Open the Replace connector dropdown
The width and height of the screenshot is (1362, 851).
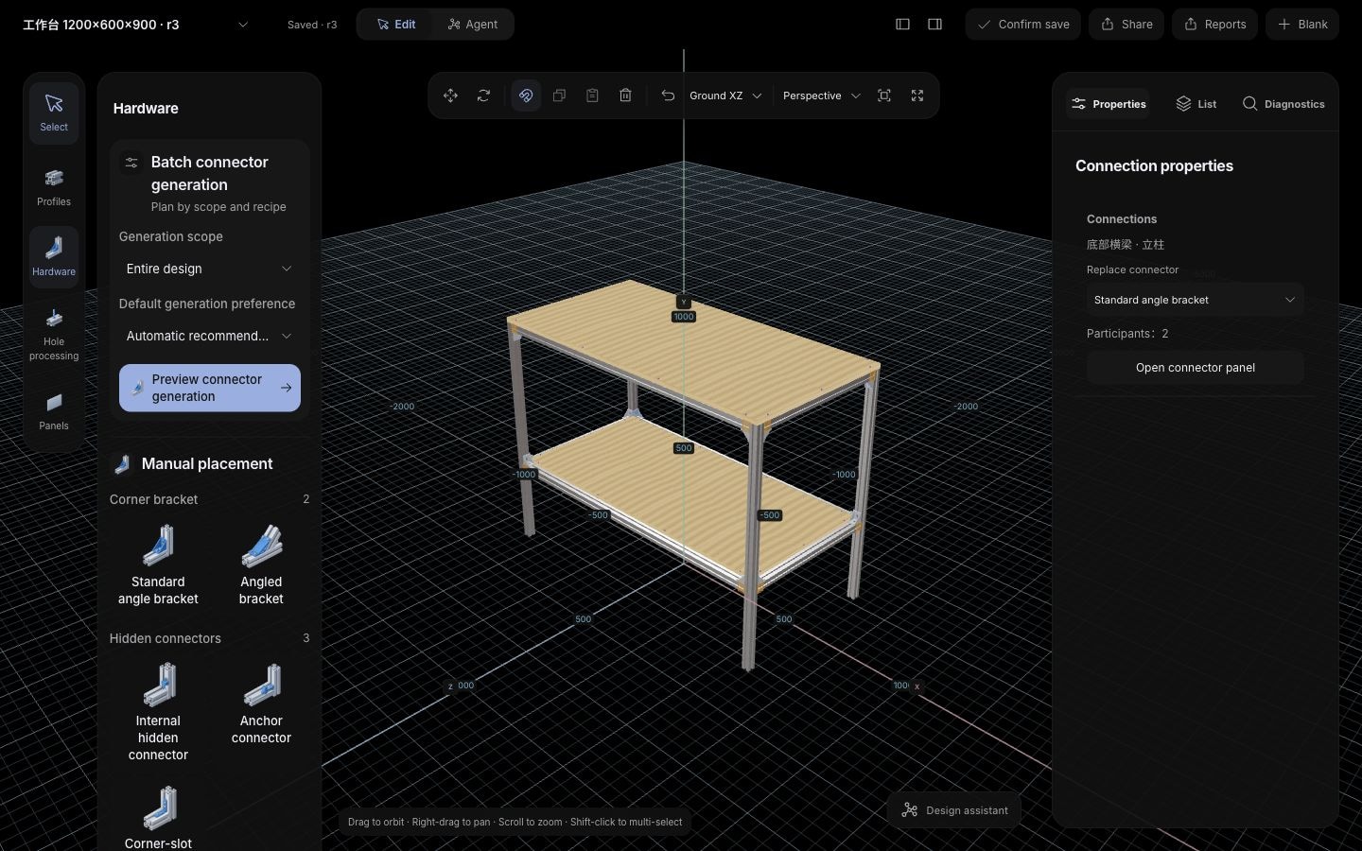point(1195,300)
